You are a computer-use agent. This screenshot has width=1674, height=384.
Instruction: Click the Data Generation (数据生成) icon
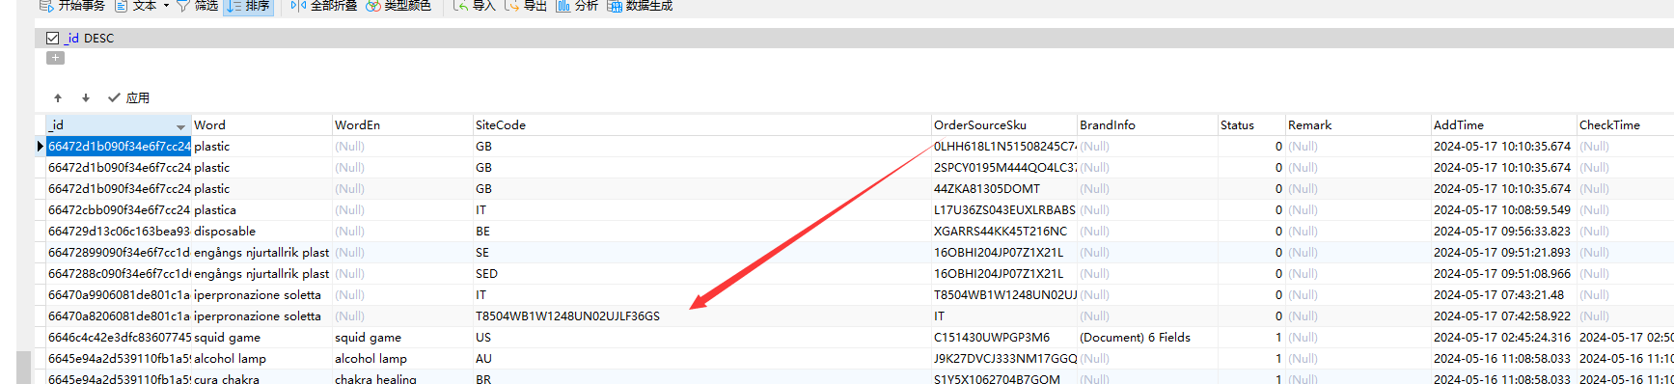[x=614, y=6]
